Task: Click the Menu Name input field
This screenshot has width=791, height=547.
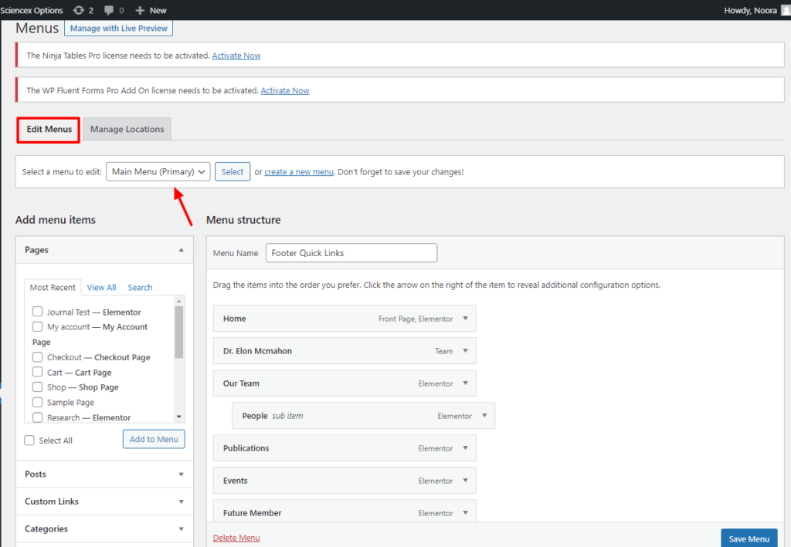Action: tap(351, 253)
